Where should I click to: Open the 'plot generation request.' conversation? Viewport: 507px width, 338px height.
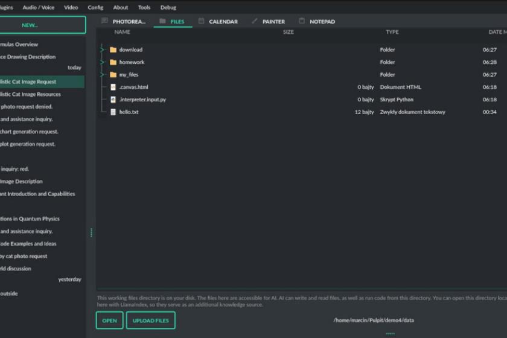click(x=42, y=144)
